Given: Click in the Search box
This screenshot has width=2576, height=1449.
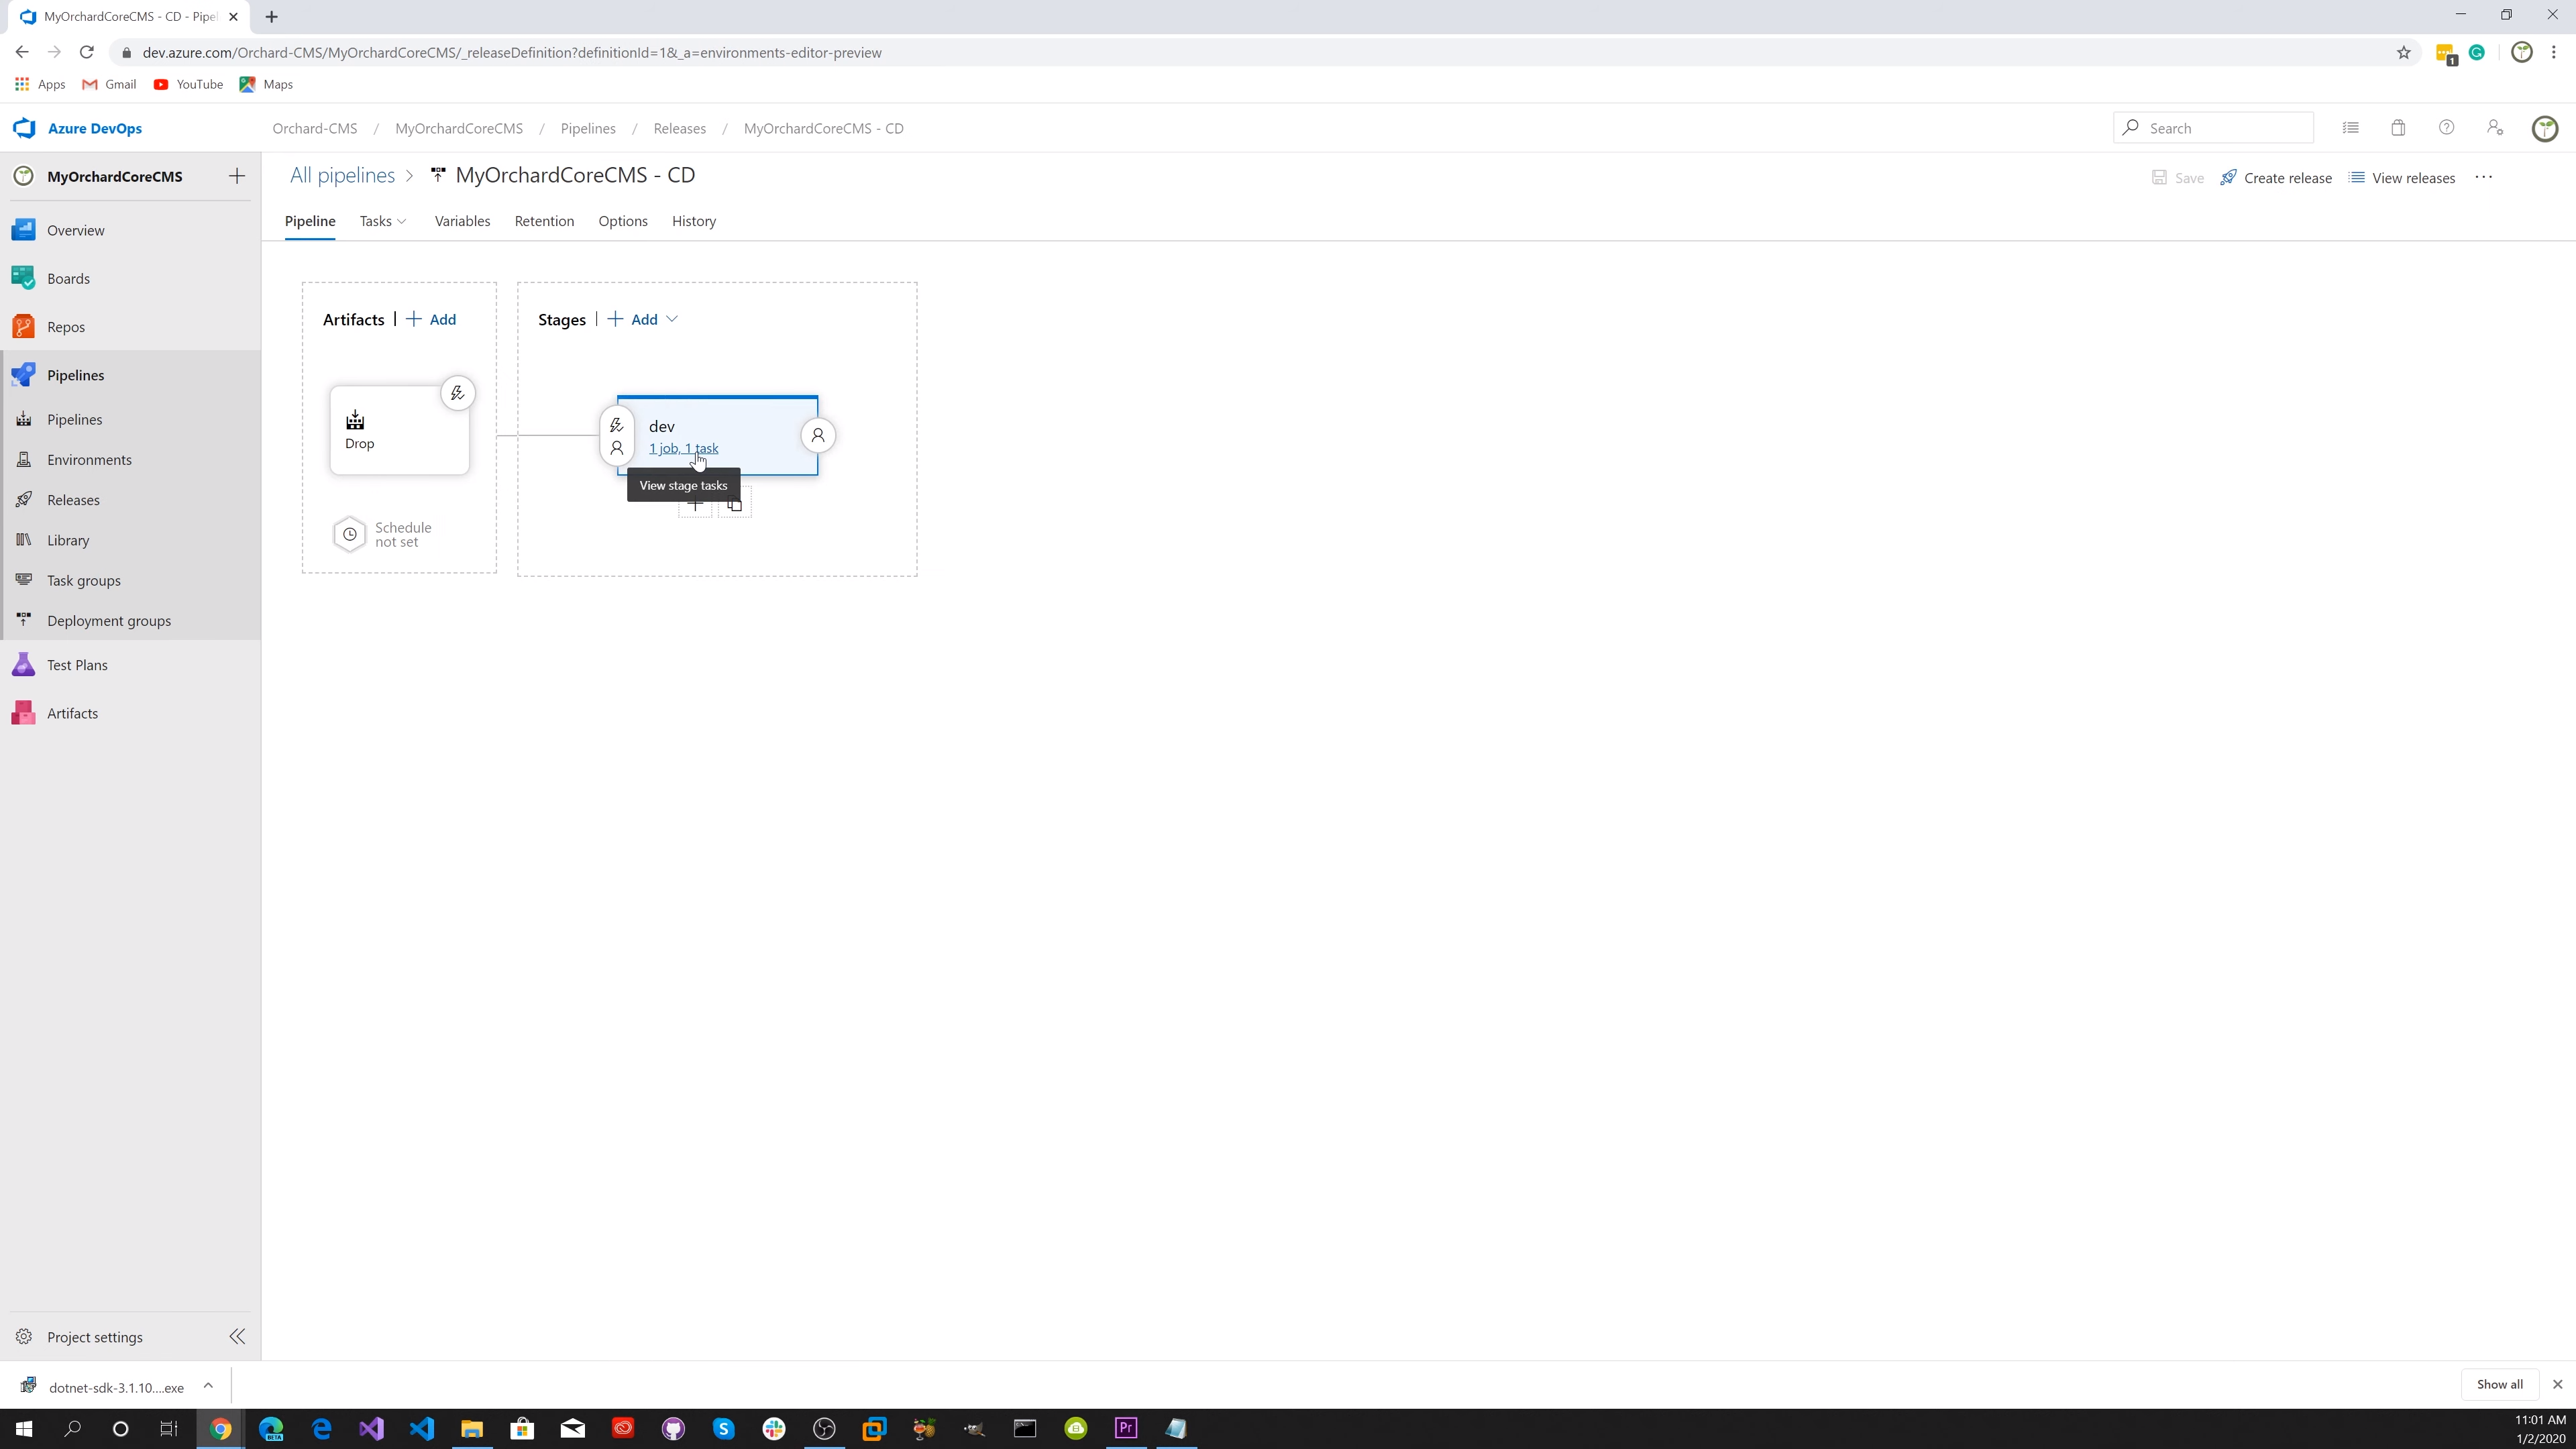Looking at the screenshot, I should [x=2213, y=128].
